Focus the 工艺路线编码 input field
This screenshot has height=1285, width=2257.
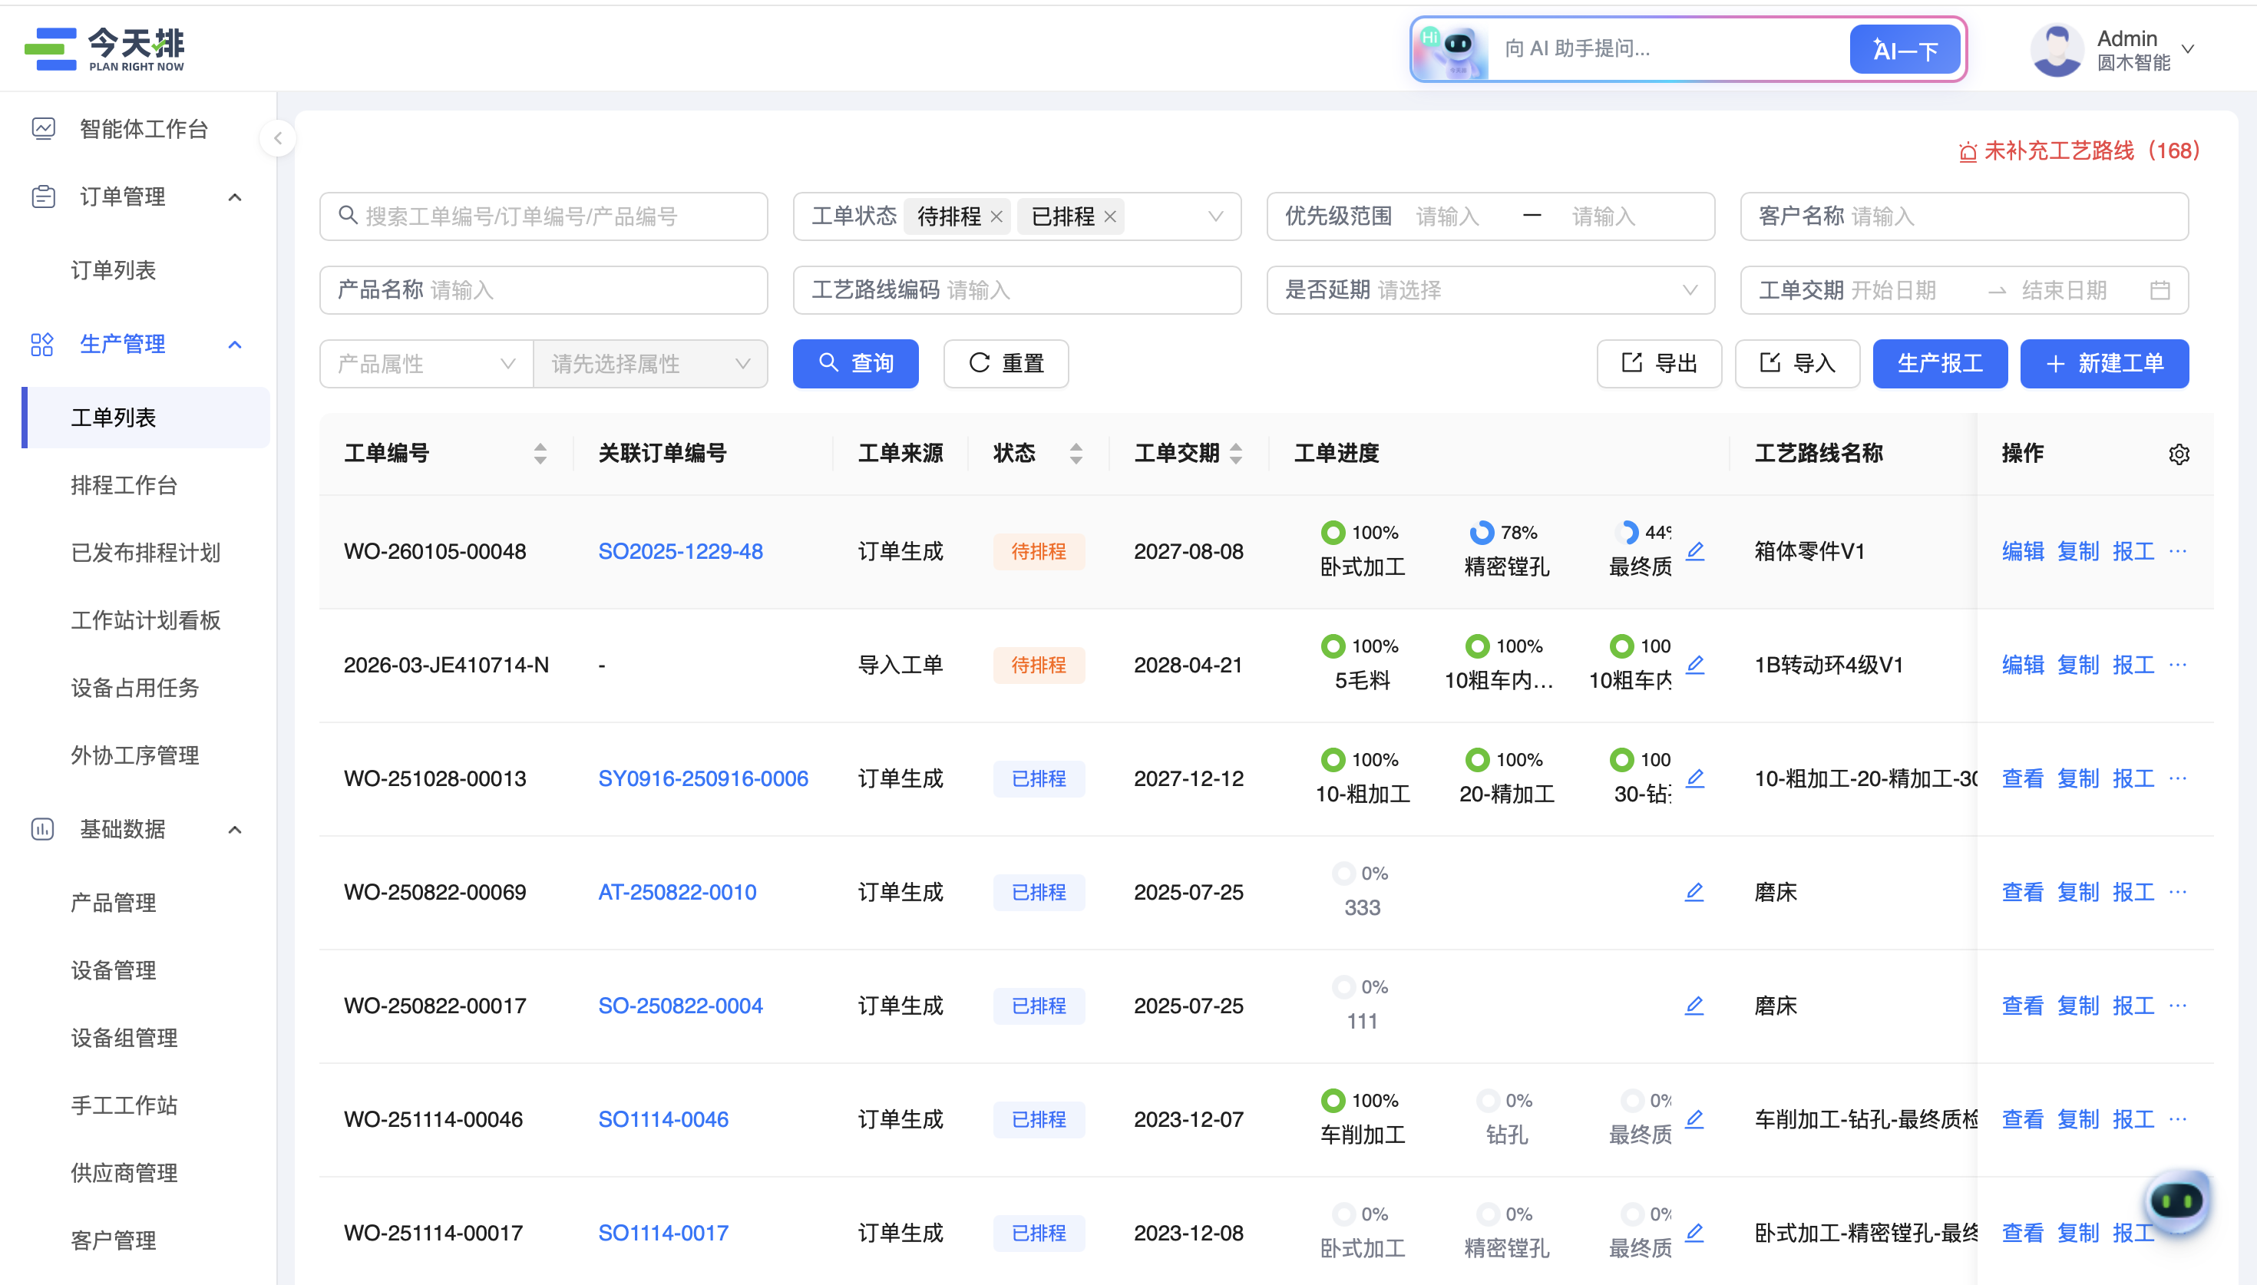pos(1016,289)
